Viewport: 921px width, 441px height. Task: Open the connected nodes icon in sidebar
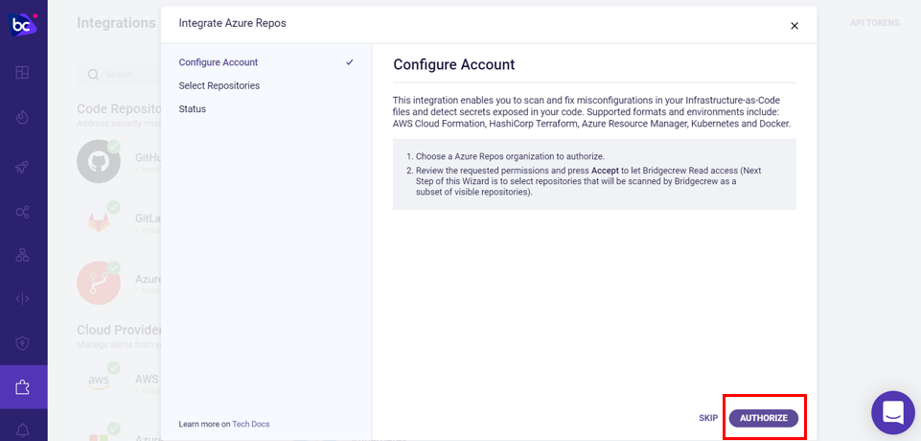[22, 212]
